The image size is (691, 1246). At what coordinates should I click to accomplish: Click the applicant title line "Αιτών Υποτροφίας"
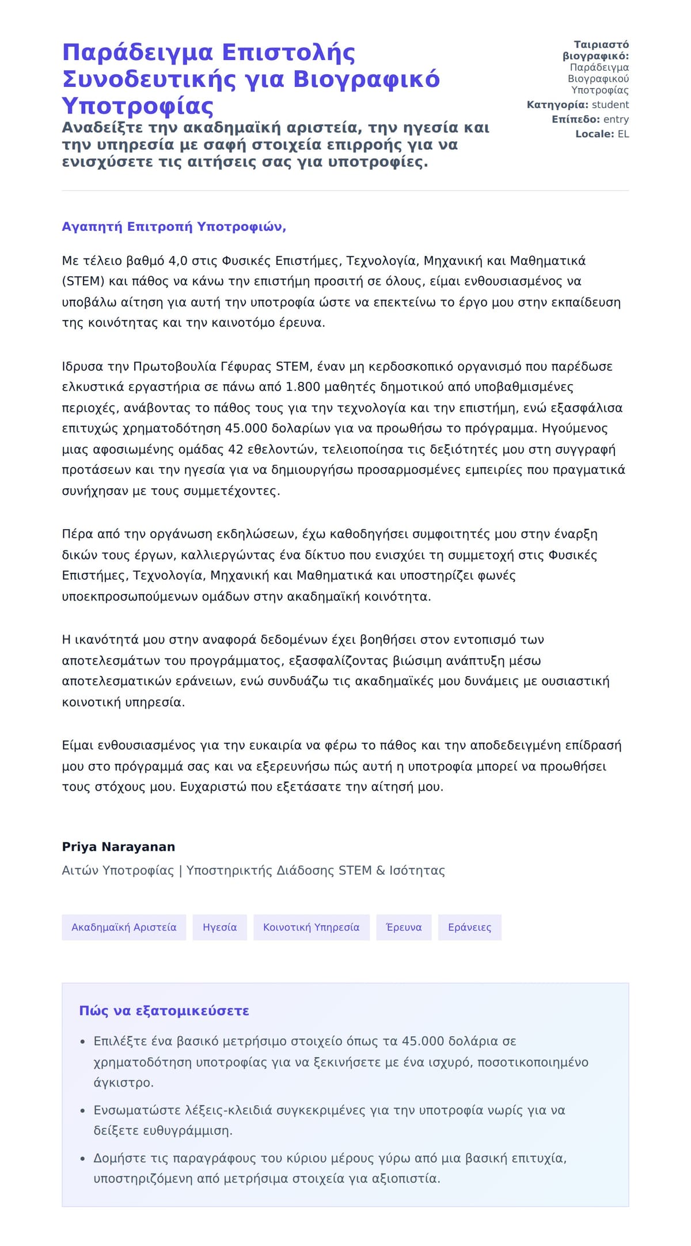(253, 870)
